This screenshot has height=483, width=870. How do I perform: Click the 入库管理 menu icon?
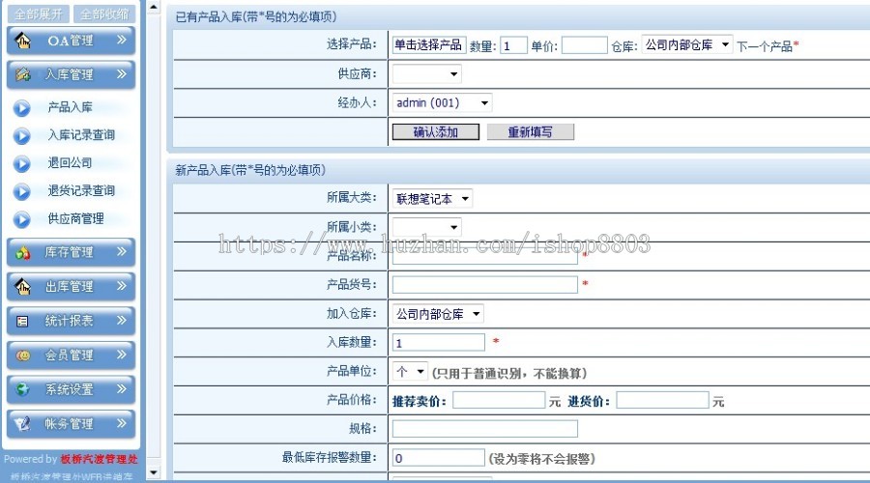[x=23, y=74]
